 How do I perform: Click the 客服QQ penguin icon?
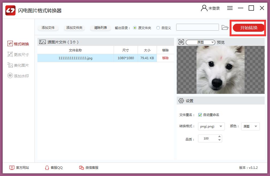click(47, 167)
